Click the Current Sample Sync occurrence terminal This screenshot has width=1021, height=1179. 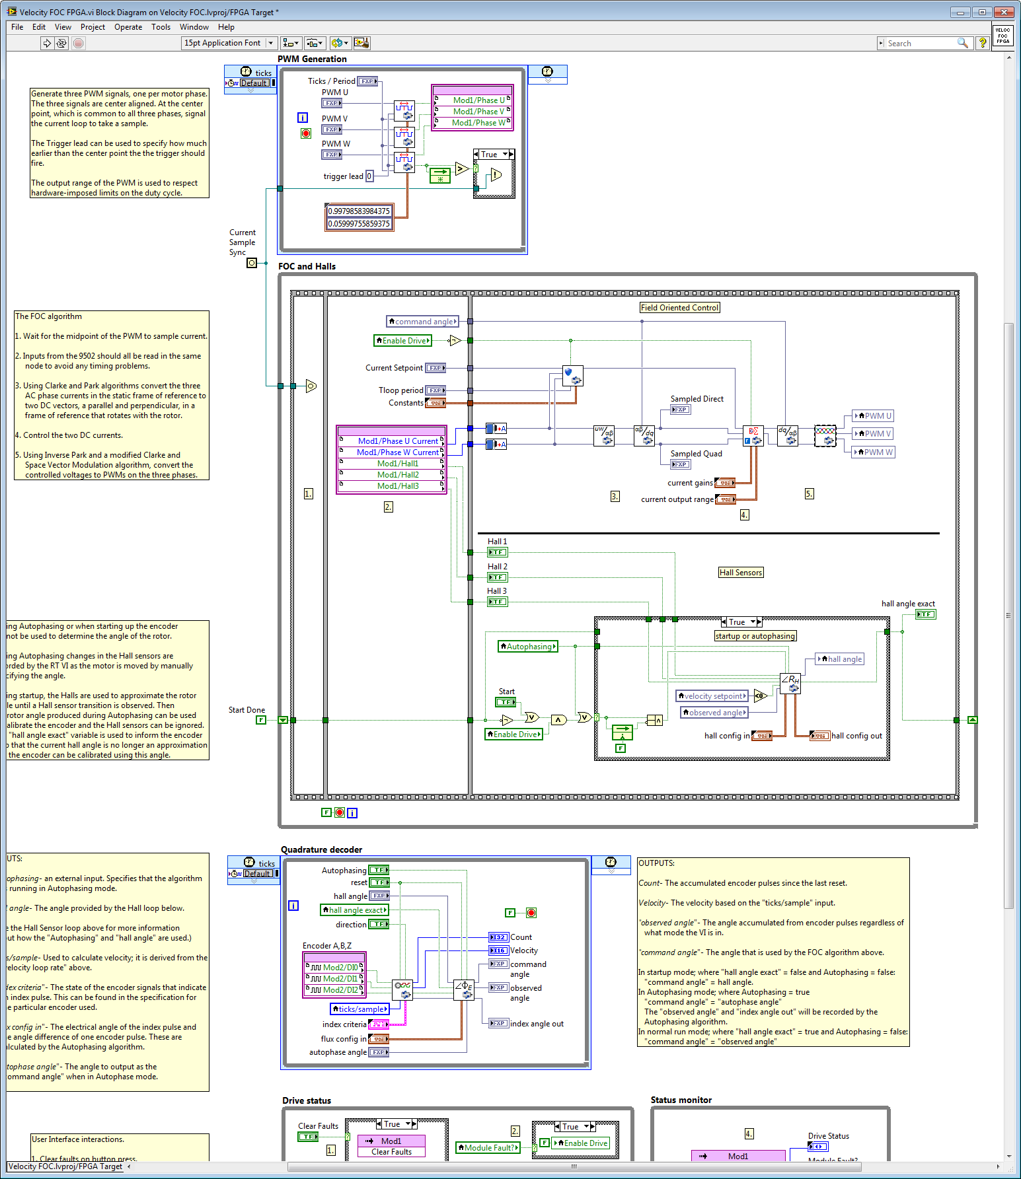252,263
